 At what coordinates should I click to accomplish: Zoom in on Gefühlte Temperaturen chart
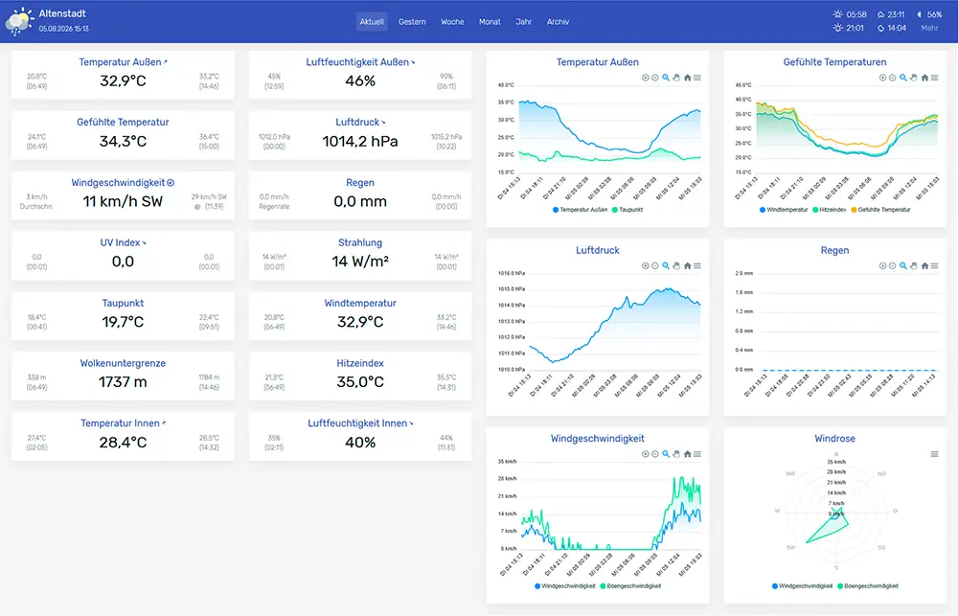point(882,78)
